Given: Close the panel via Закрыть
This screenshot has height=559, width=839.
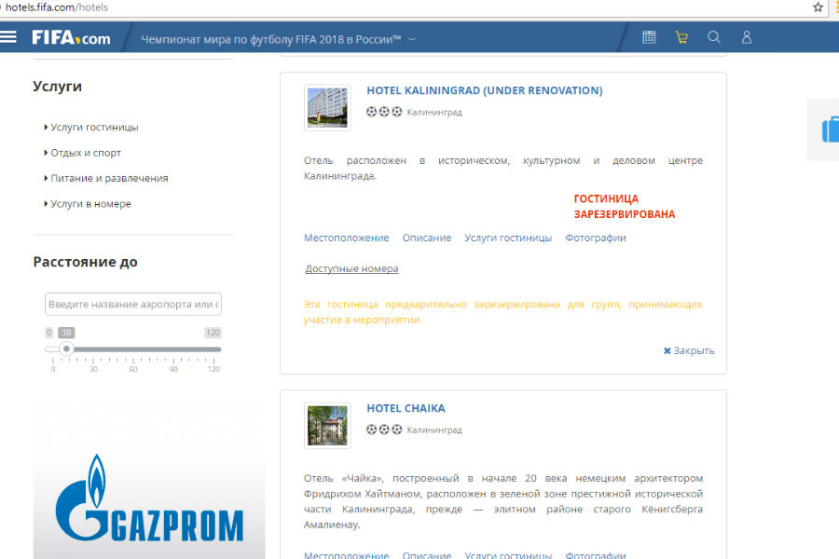Looking at the screenshot, I should [688, 351].
